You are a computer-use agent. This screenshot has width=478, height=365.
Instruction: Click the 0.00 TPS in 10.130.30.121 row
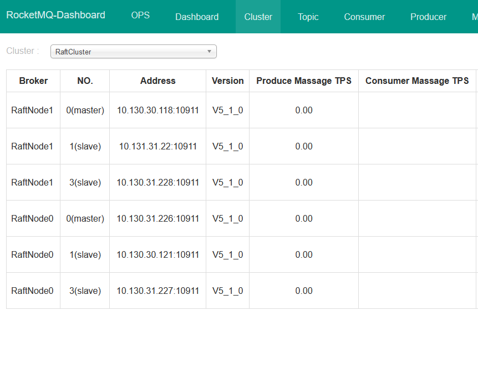tap(304, 254)
